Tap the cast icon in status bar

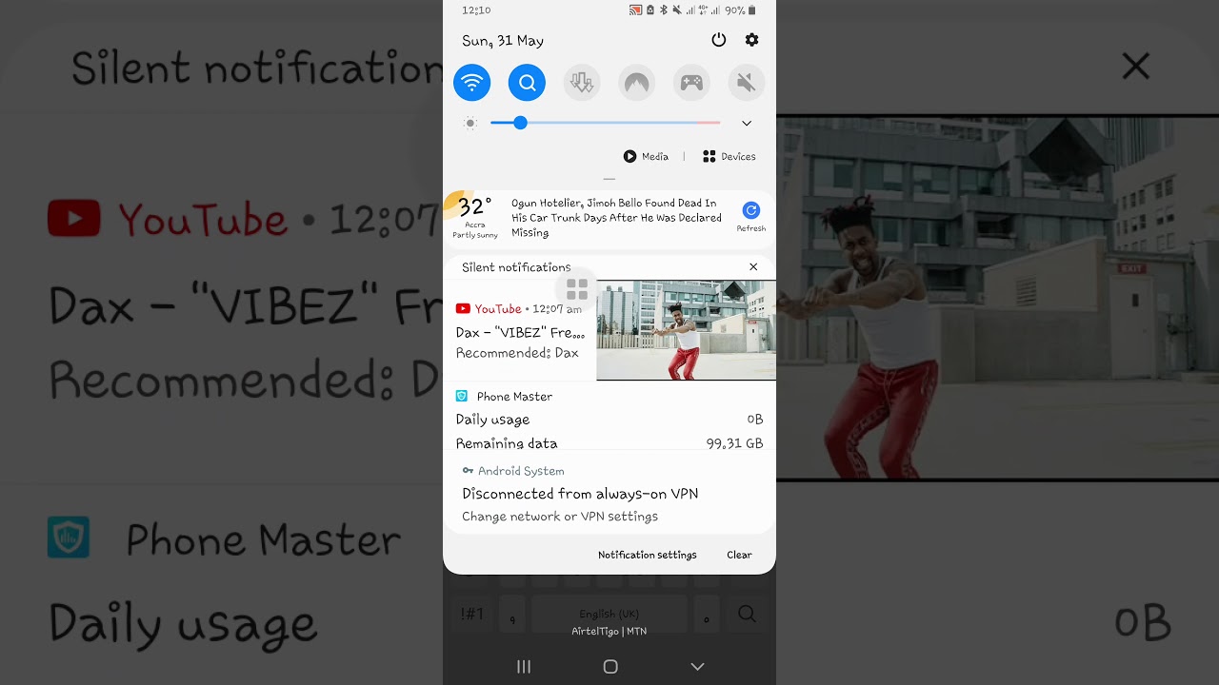[635, 10]
